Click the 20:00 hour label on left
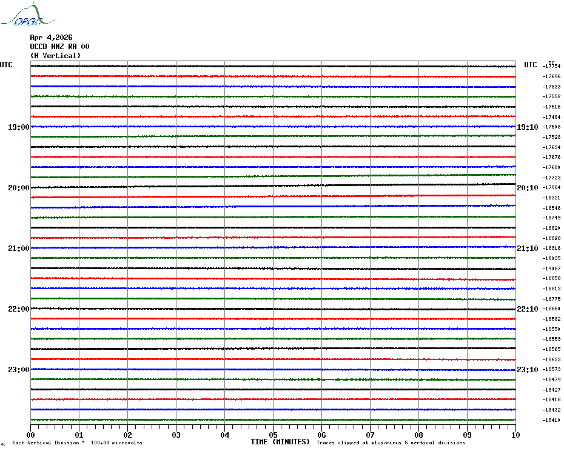The height and width of the screenshot is (451, 564). click(18, 188)
